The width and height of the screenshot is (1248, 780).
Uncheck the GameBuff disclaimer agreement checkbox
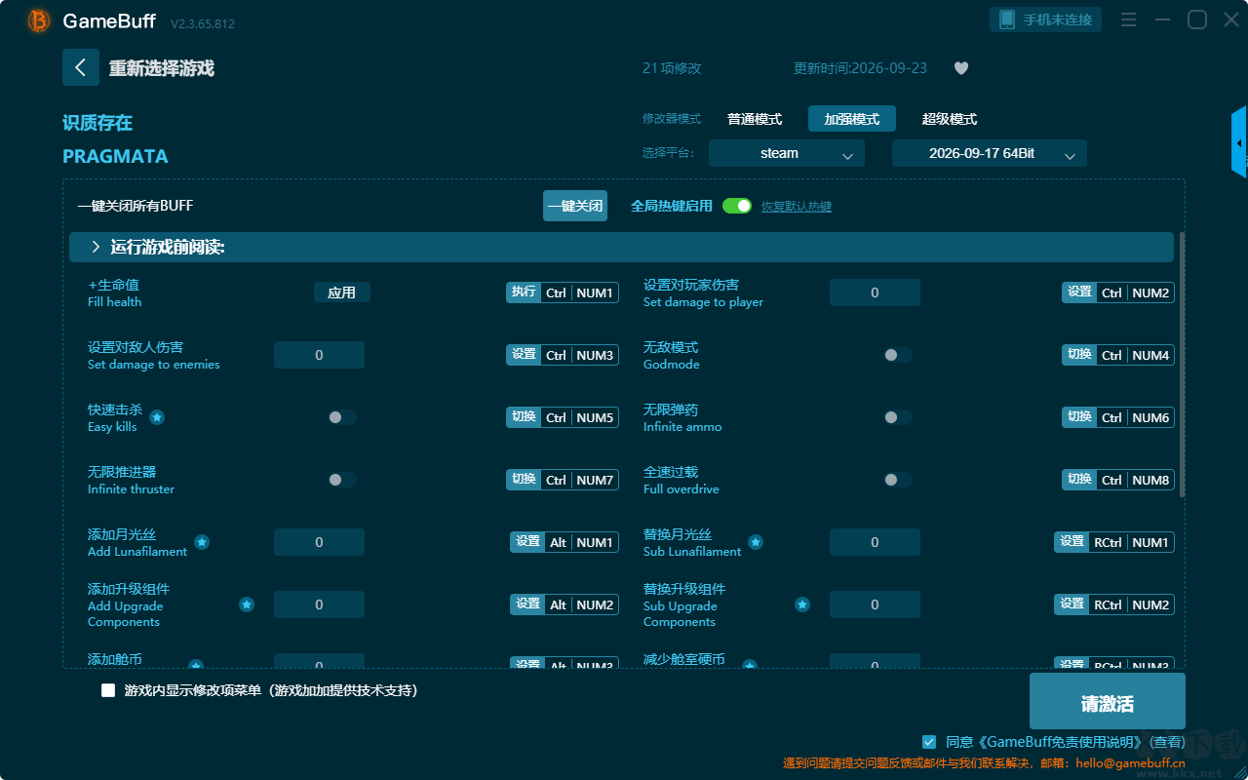929,742
